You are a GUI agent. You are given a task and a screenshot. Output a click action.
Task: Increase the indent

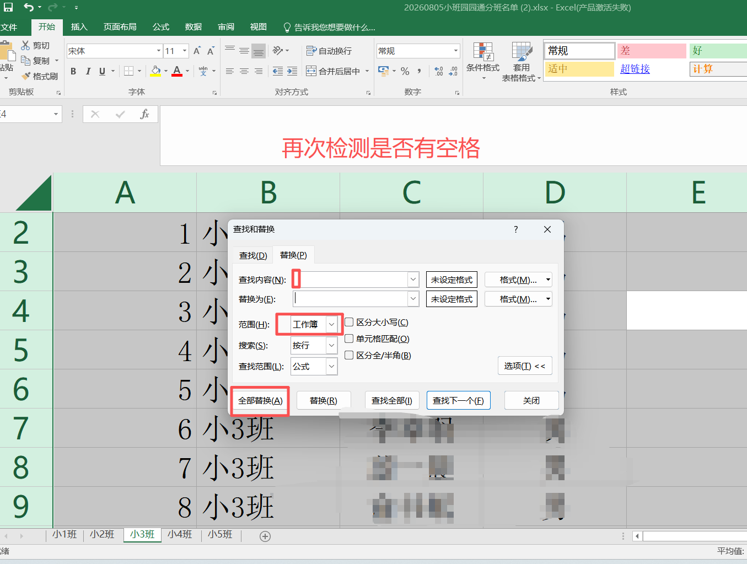point(292,71)
